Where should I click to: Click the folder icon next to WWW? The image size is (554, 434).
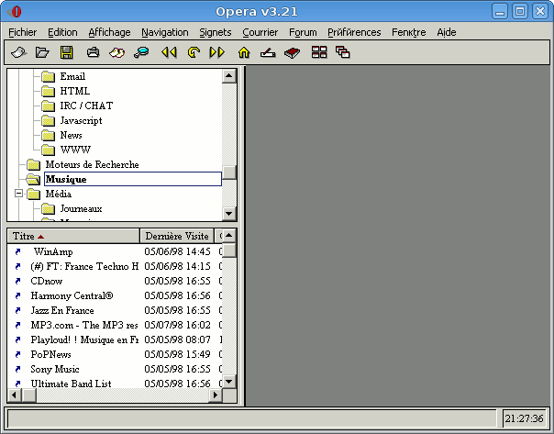point(48,150)
